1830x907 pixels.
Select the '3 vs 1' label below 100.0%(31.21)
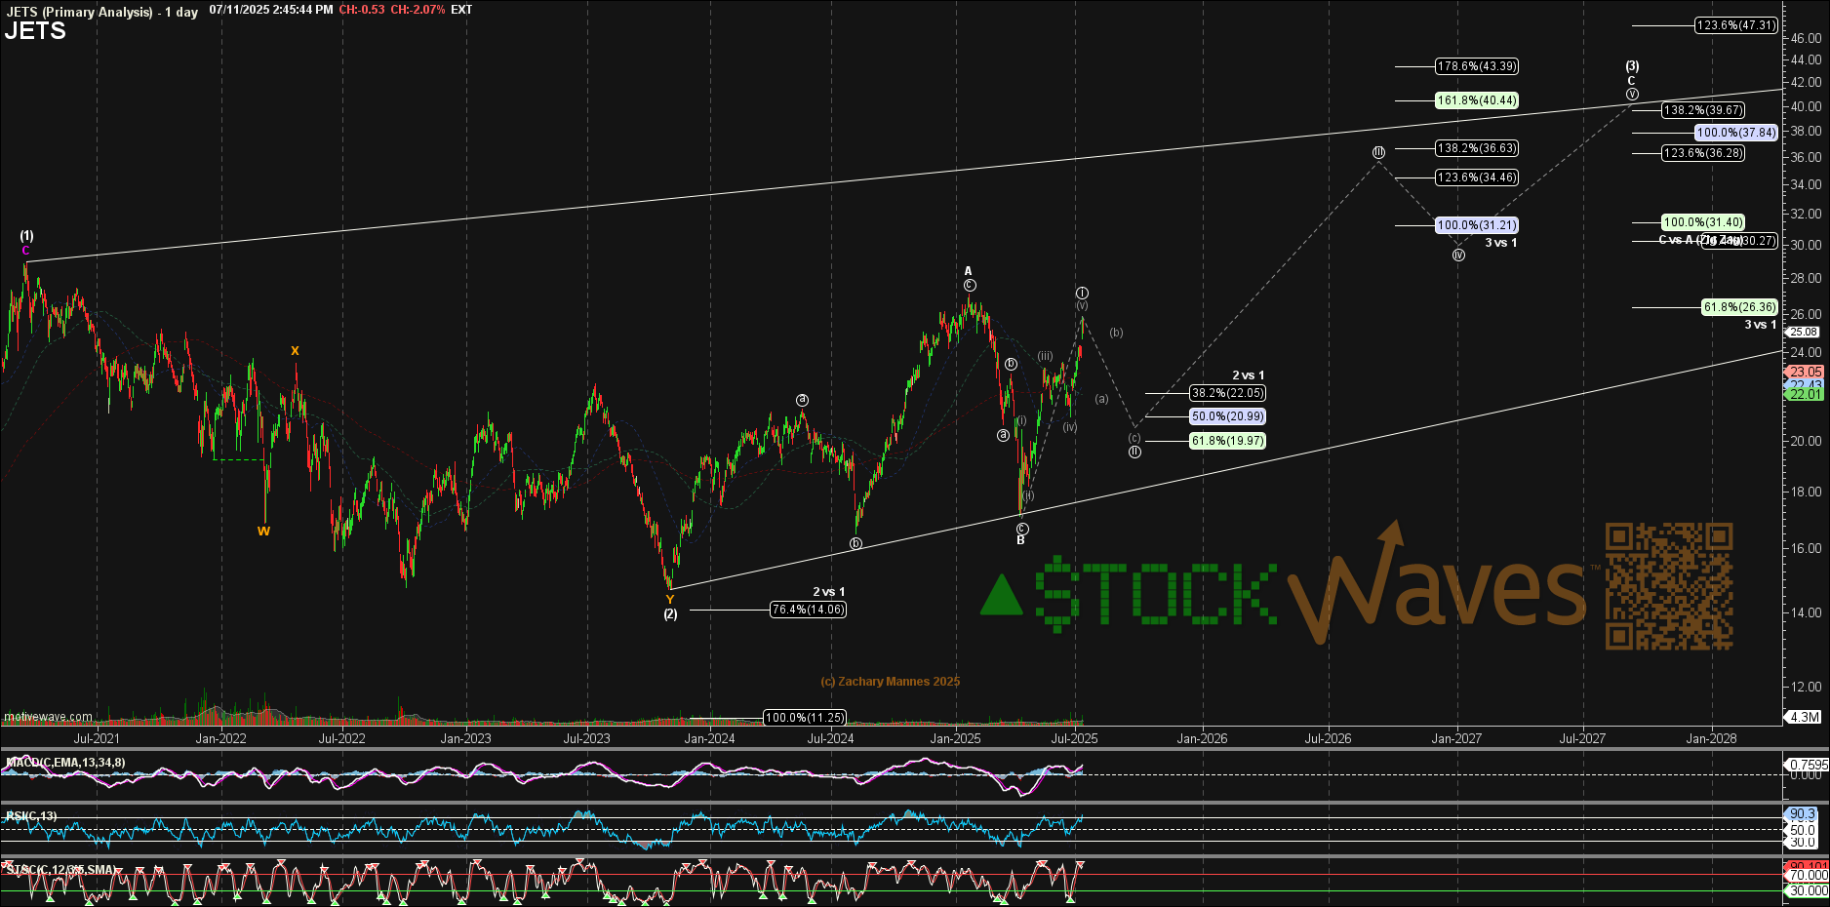click(1501, 243)
